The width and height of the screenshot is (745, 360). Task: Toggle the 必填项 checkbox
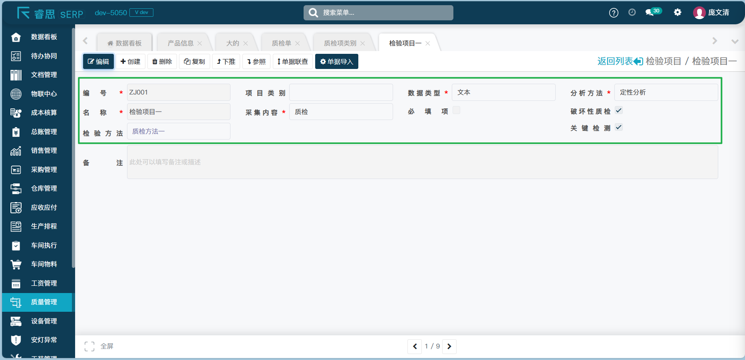456,110
